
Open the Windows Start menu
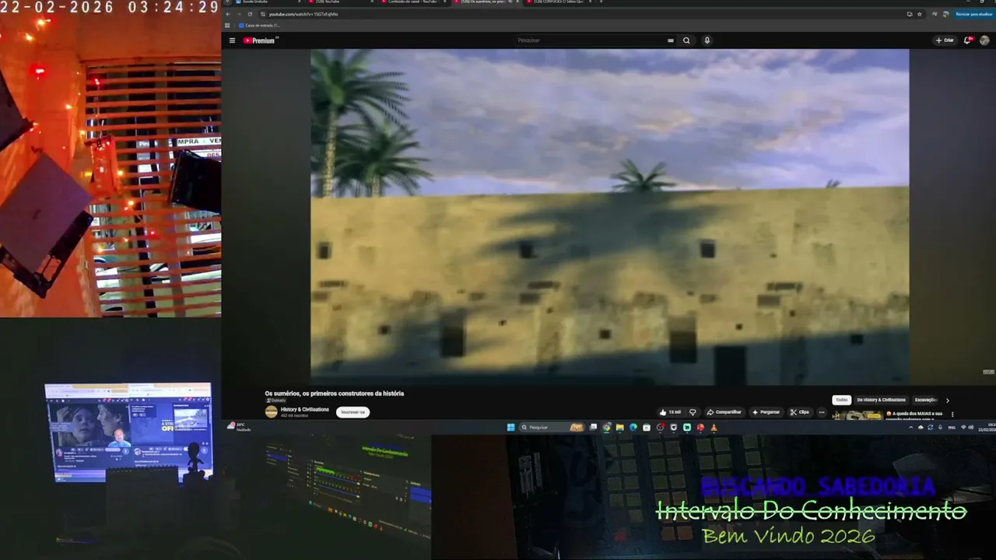point(511,427)
